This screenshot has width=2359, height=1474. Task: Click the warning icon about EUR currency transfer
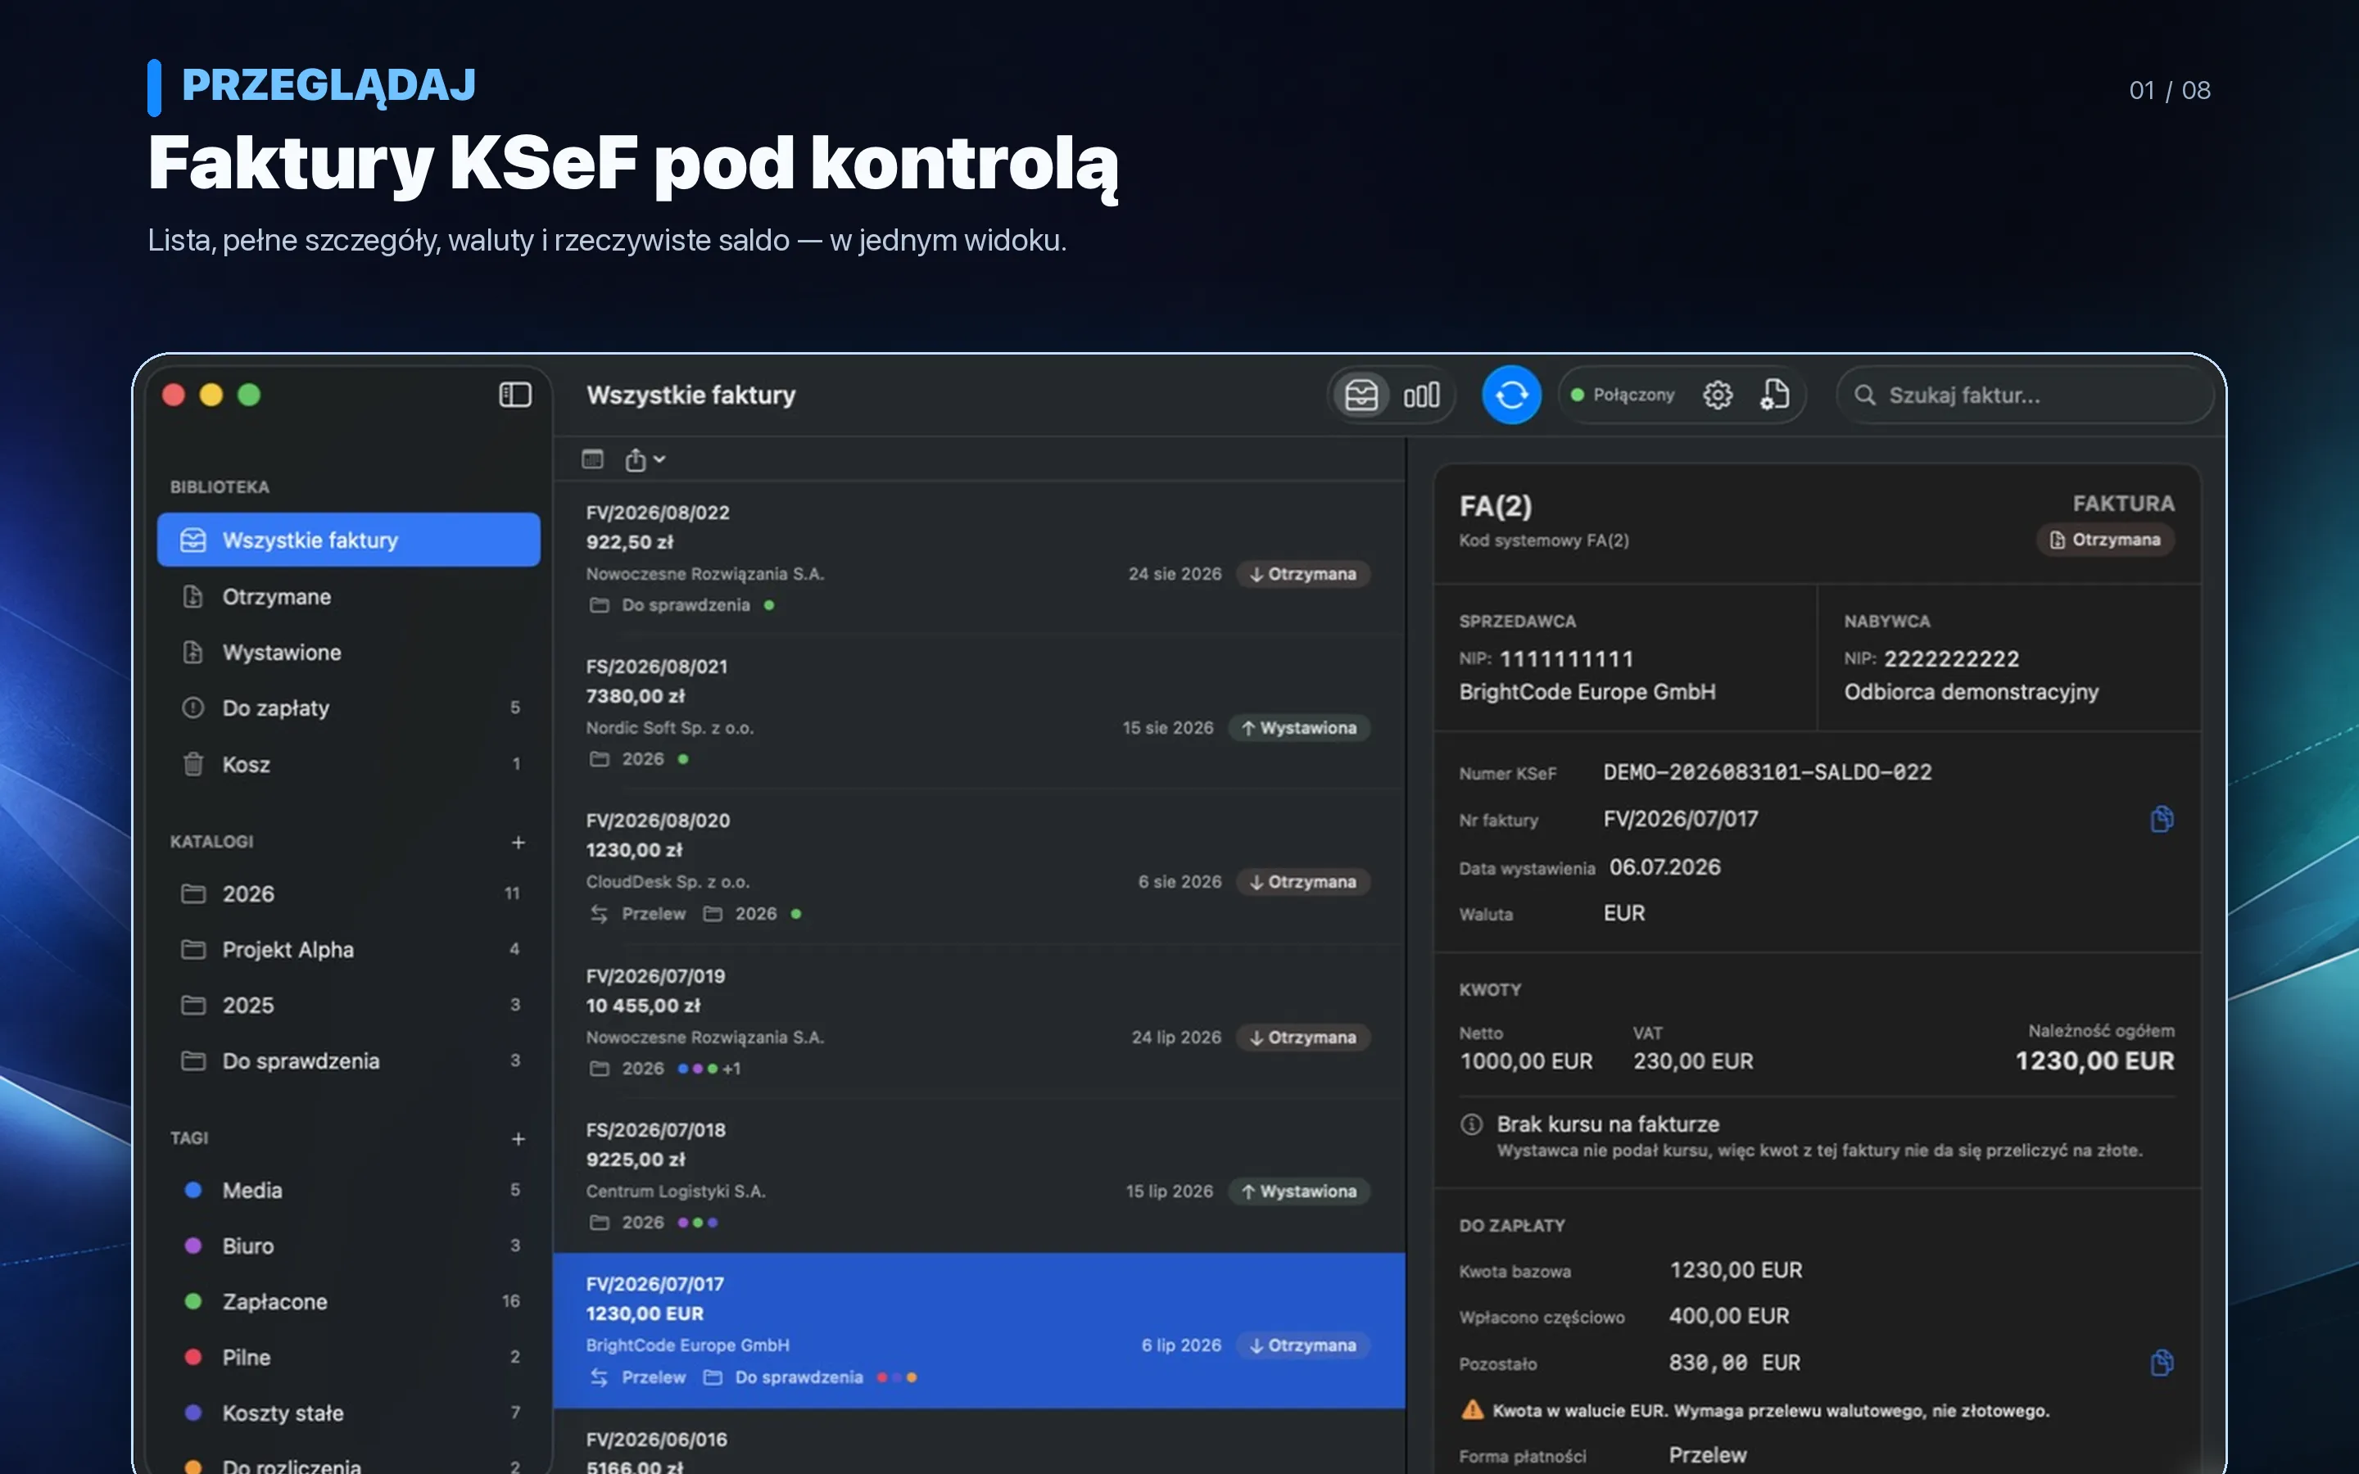(x=1472, y=1409)
